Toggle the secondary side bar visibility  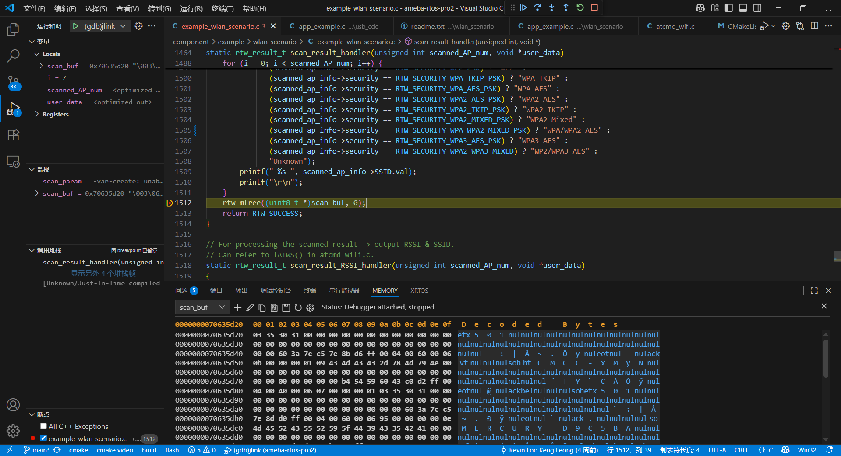757,8
